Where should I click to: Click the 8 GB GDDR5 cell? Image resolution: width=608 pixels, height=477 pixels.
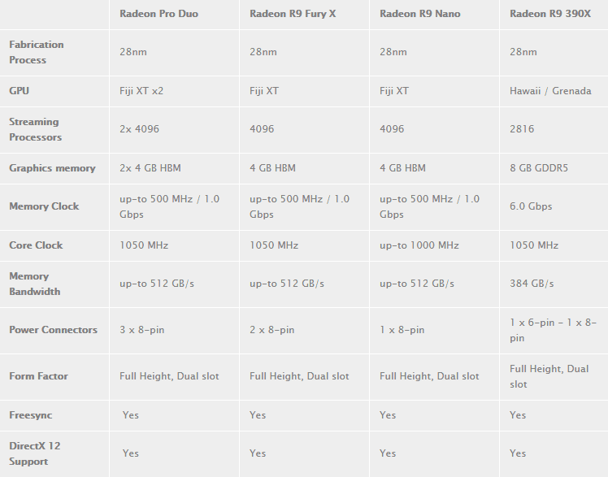539,168
